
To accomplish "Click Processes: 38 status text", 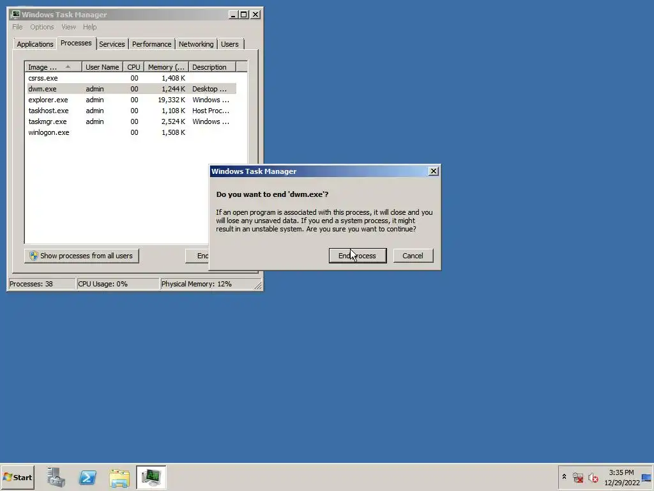I will pyautogui.click(x=31, y=284).
